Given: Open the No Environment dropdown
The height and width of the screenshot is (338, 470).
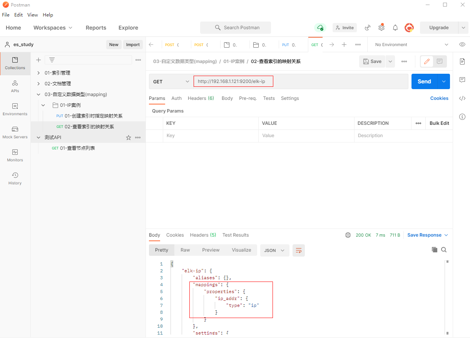Looking at the screenshot, I should point(411,45).
